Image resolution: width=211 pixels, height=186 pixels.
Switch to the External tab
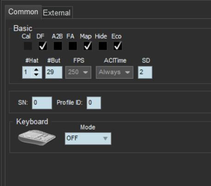tap(57, 12)
